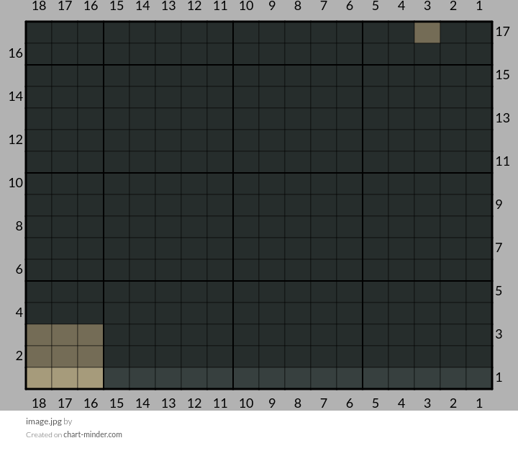
Task: Click the image.jpg title text
Action: [44, 421]
